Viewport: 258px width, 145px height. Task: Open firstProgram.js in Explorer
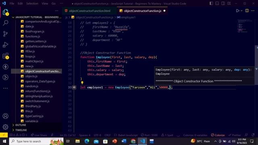tap(35, 31)
